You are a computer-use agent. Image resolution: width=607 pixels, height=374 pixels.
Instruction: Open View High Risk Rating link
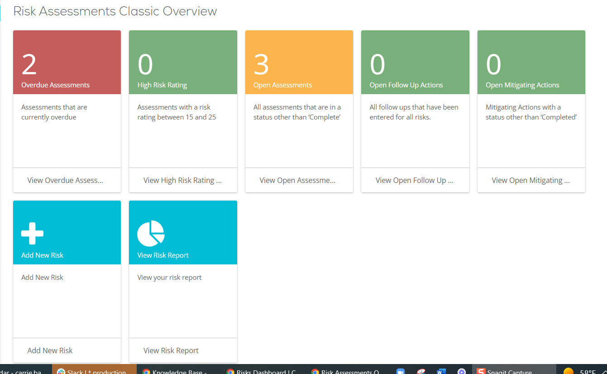pyautogui.click(x=182, y=180)
